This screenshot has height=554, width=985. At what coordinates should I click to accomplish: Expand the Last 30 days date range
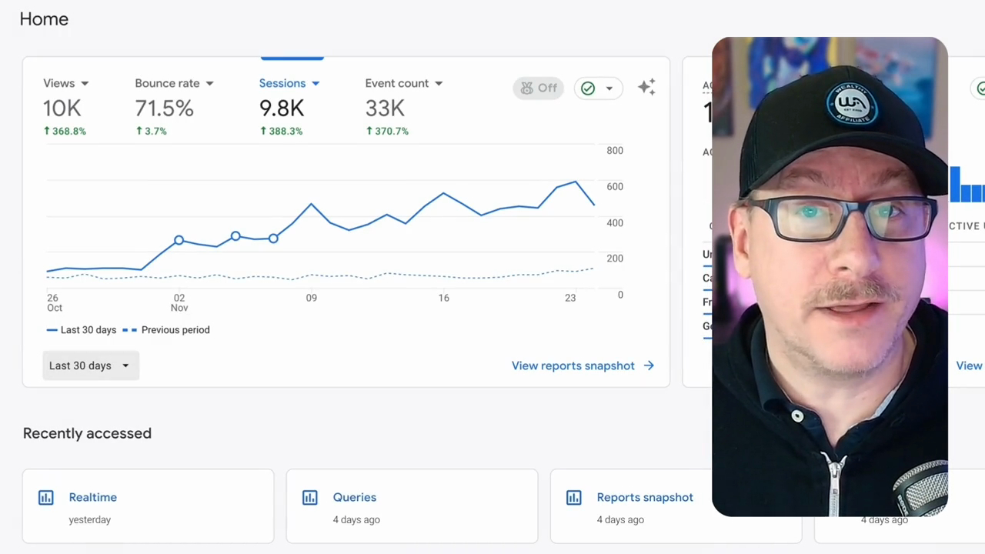point(90,365)
